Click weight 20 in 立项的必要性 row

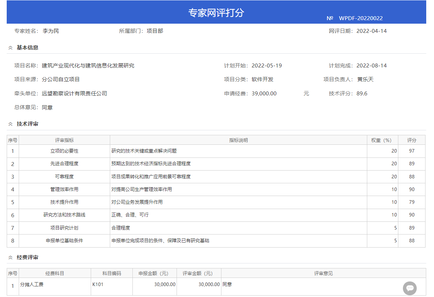click(x=394, y=151)
